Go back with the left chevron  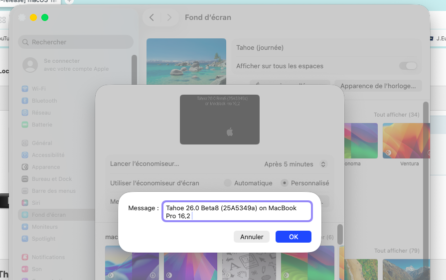(x=151, y=17)
